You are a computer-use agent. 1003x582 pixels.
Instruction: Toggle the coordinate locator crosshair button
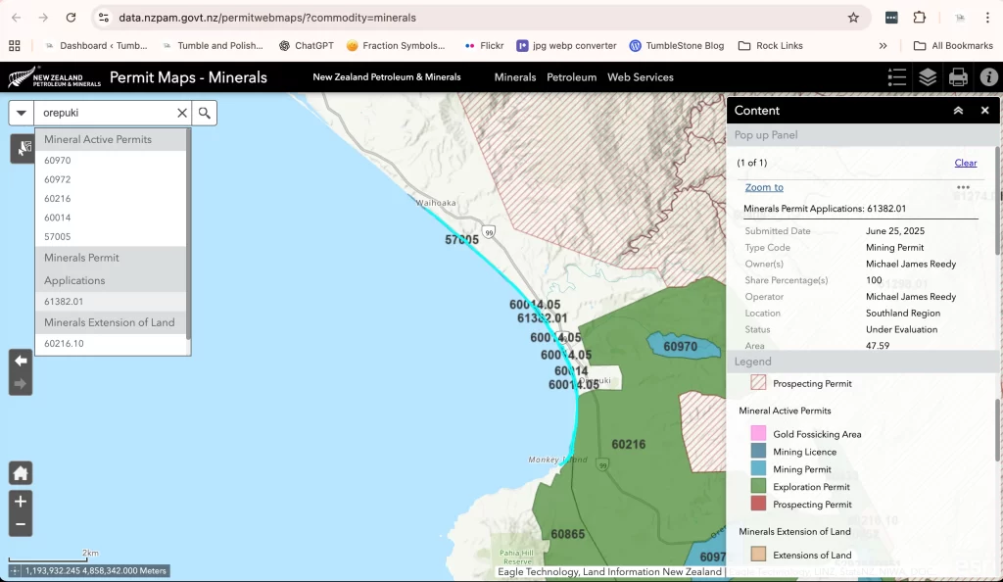pyautogui.click(x=14, y=570)
